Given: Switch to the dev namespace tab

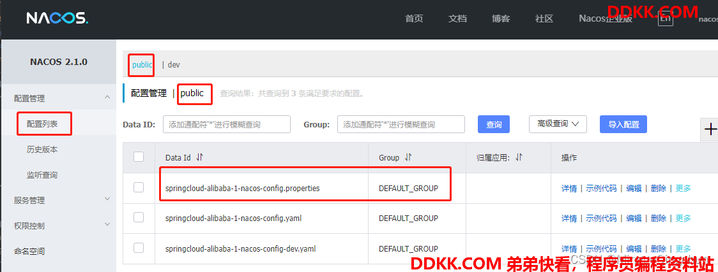Looking at the screenshot, I should pyautogui.click(x=174, y=65).
